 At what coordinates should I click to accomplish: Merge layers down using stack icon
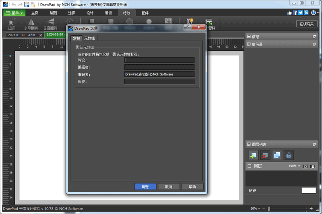click(x=289, y=155)
